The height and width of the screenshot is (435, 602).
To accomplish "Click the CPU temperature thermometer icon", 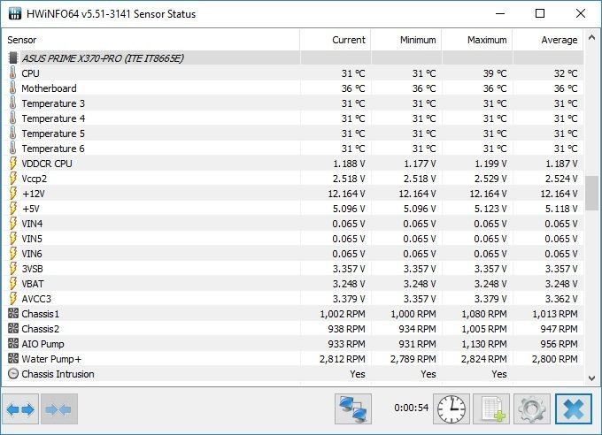I will 12,72.
